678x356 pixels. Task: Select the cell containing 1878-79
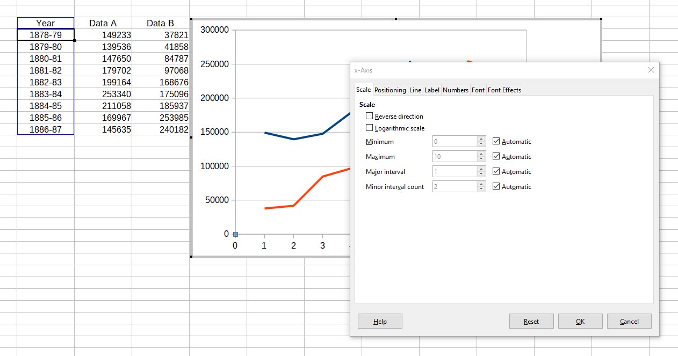click(x=45, y=35)
